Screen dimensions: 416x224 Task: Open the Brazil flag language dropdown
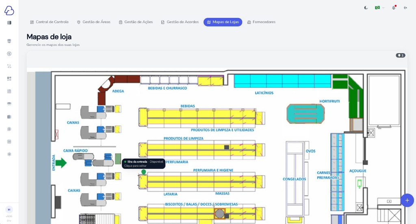(379, 8)
